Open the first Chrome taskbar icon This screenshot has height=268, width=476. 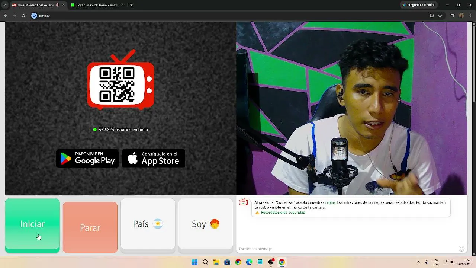coord(238,262)
